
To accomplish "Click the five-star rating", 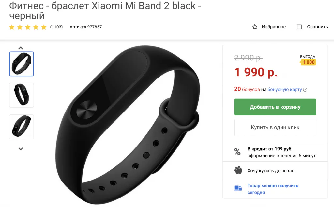I will click(x=28, y=27).
